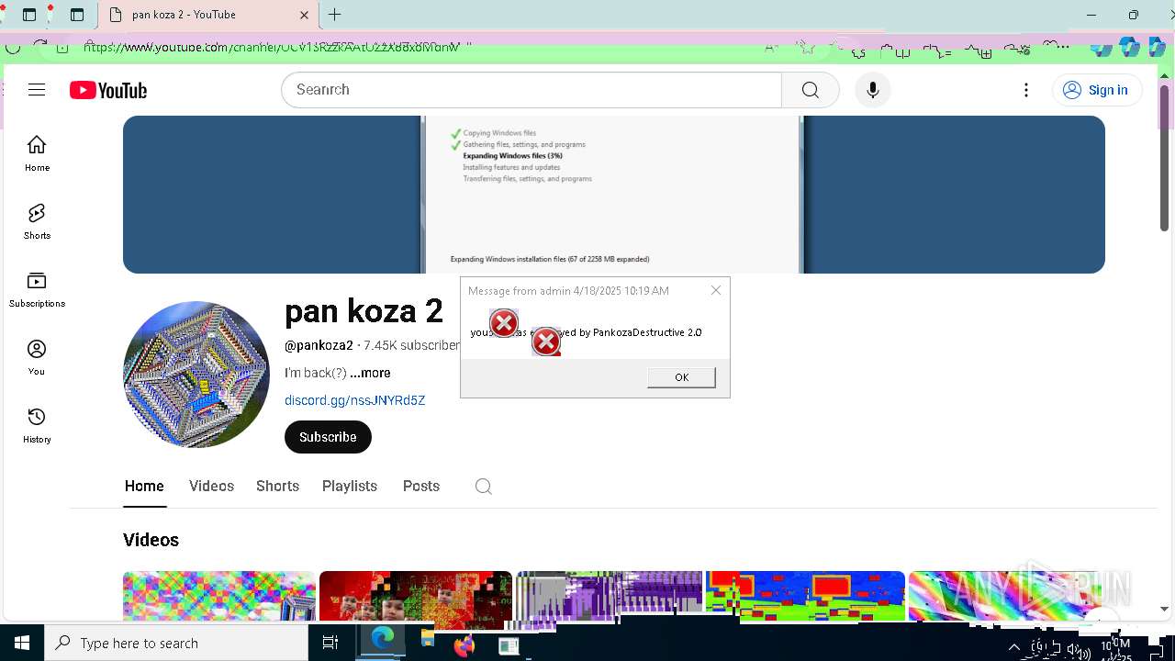Switch to the channel Shorts tab

click(277, 487)
